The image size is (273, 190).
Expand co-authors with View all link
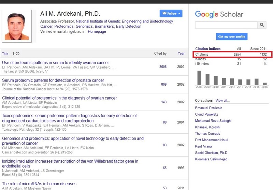(x=222, y=101)
